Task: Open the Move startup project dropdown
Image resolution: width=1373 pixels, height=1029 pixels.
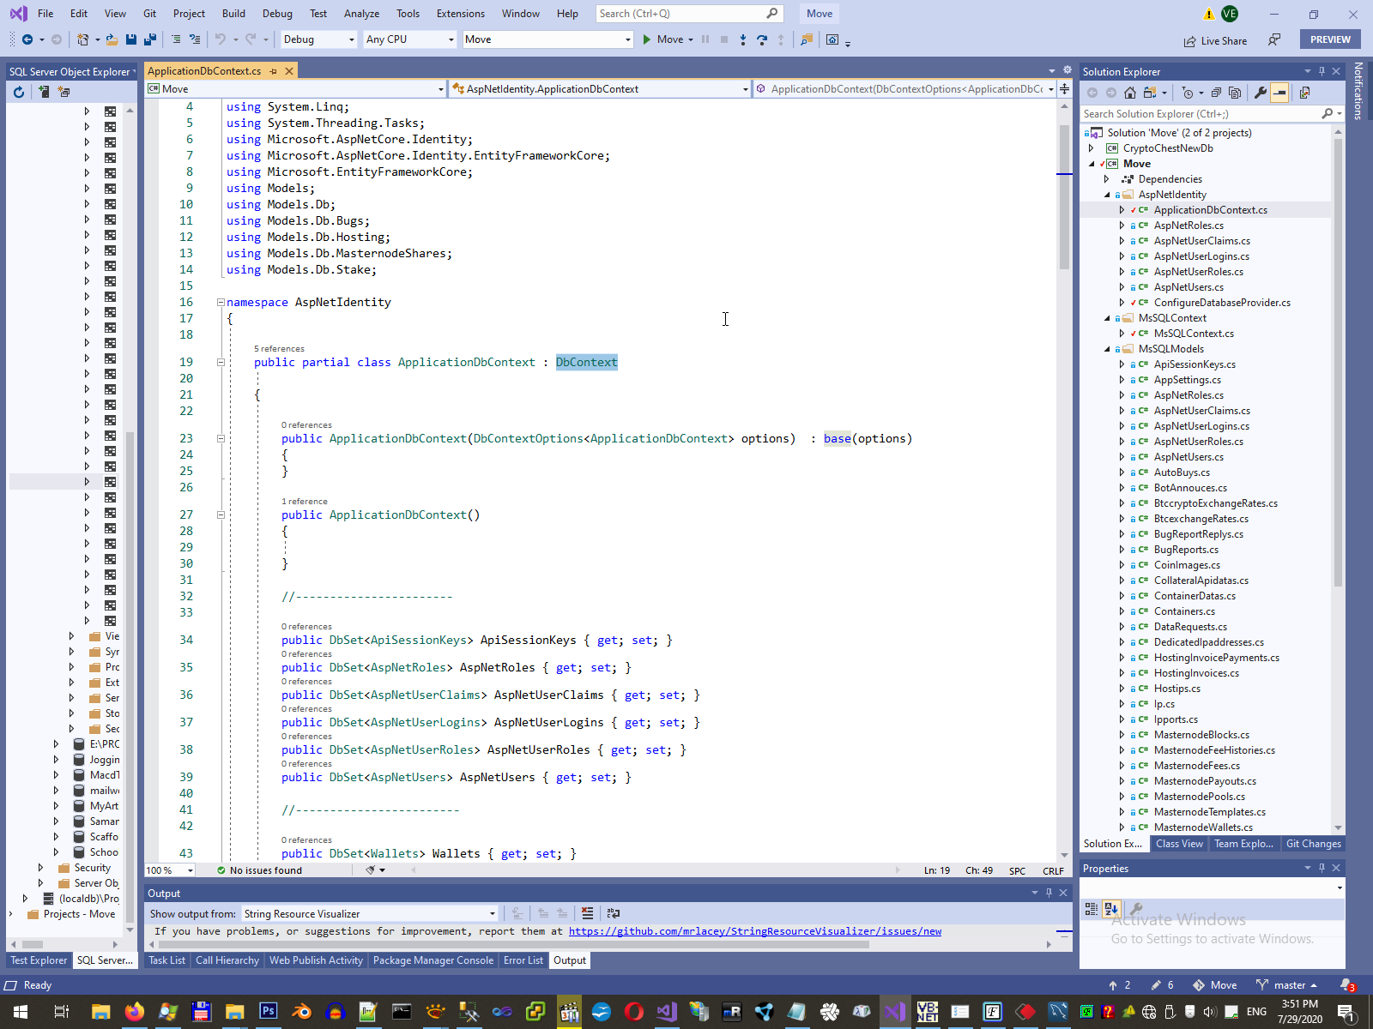Action: click(547, 39)
